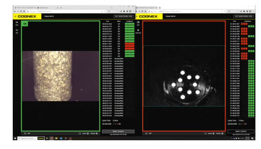Toggle the Outputs indicator under the right image
261x149 pixels.
click(x=222, y=134)
